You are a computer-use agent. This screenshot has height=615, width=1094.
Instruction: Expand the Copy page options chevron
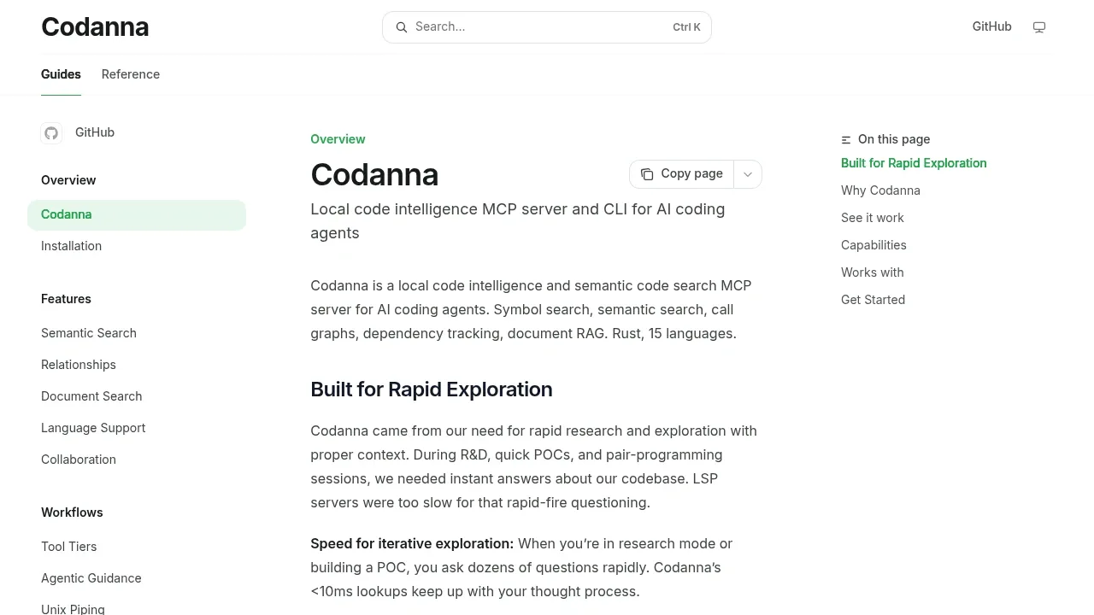tap(748, 174)
